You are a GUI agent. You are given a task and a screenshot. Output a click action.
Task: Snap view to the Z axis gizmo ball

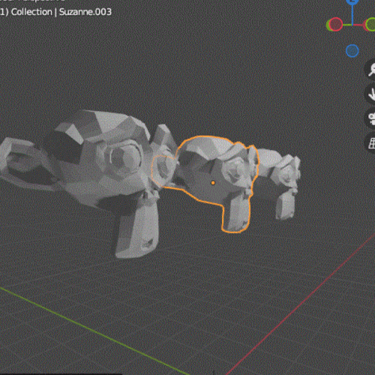(352, 1)
